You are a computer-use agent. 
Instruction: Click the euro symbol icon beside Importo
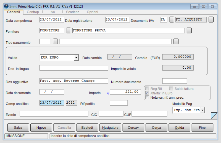108,93
